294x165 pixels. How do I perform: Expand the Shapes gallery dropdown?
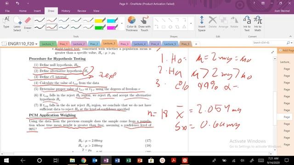(x=191, y=23)
